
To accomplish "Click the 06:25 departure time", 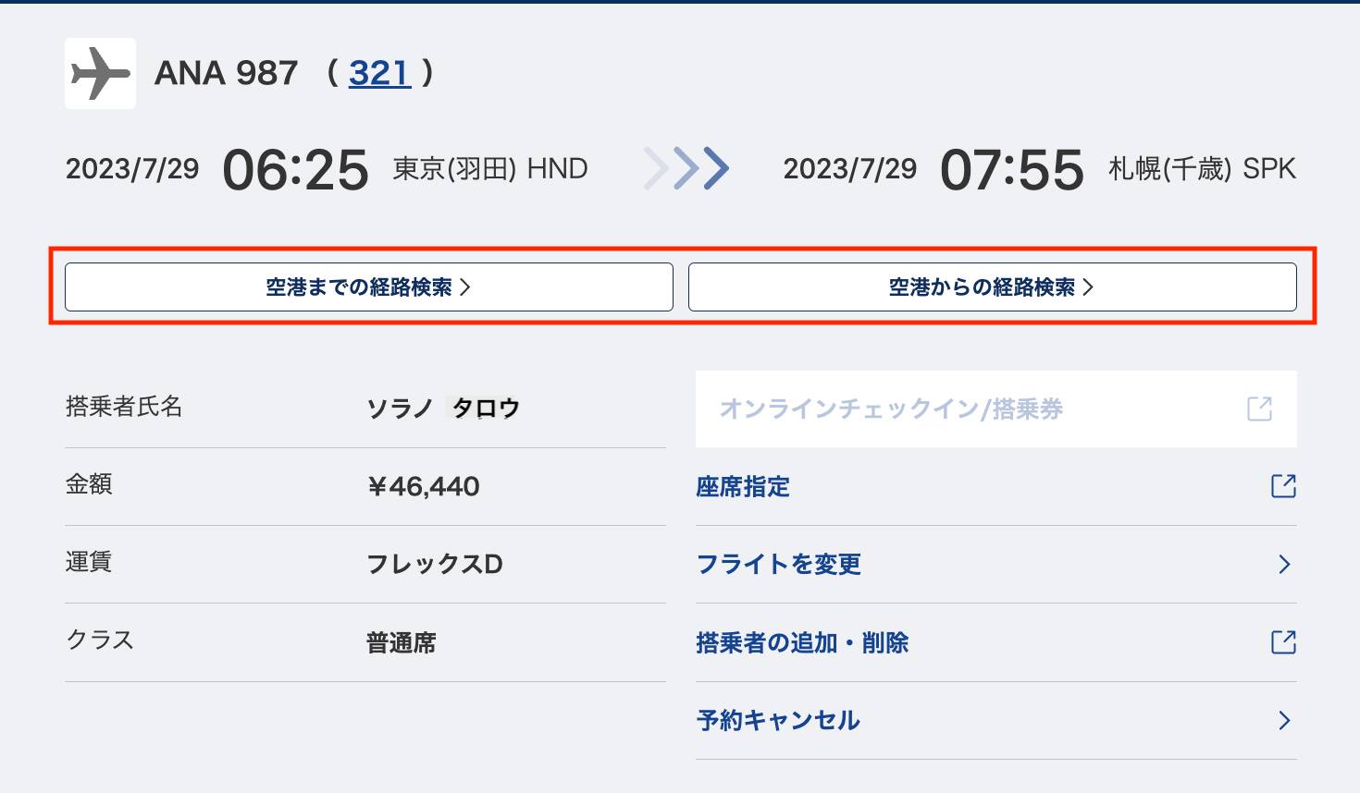I will coord(295,170).
